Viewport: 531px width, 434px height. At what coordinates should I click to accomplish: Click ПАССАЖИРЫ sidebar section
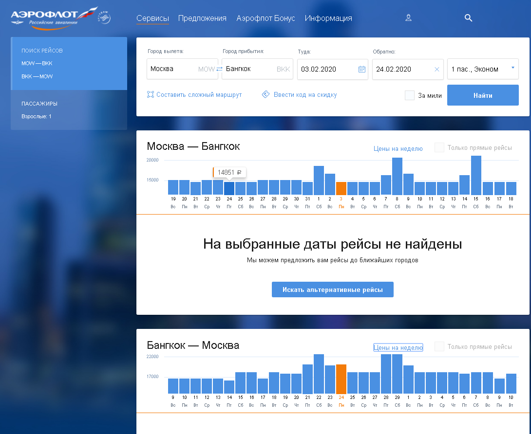[39, 104]
